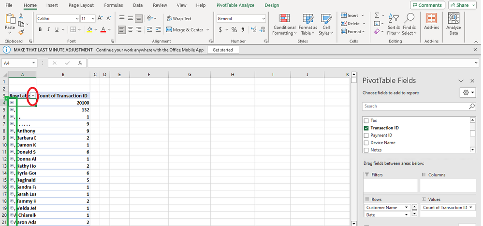Click the Format Painter brush icon

point(21,32)
